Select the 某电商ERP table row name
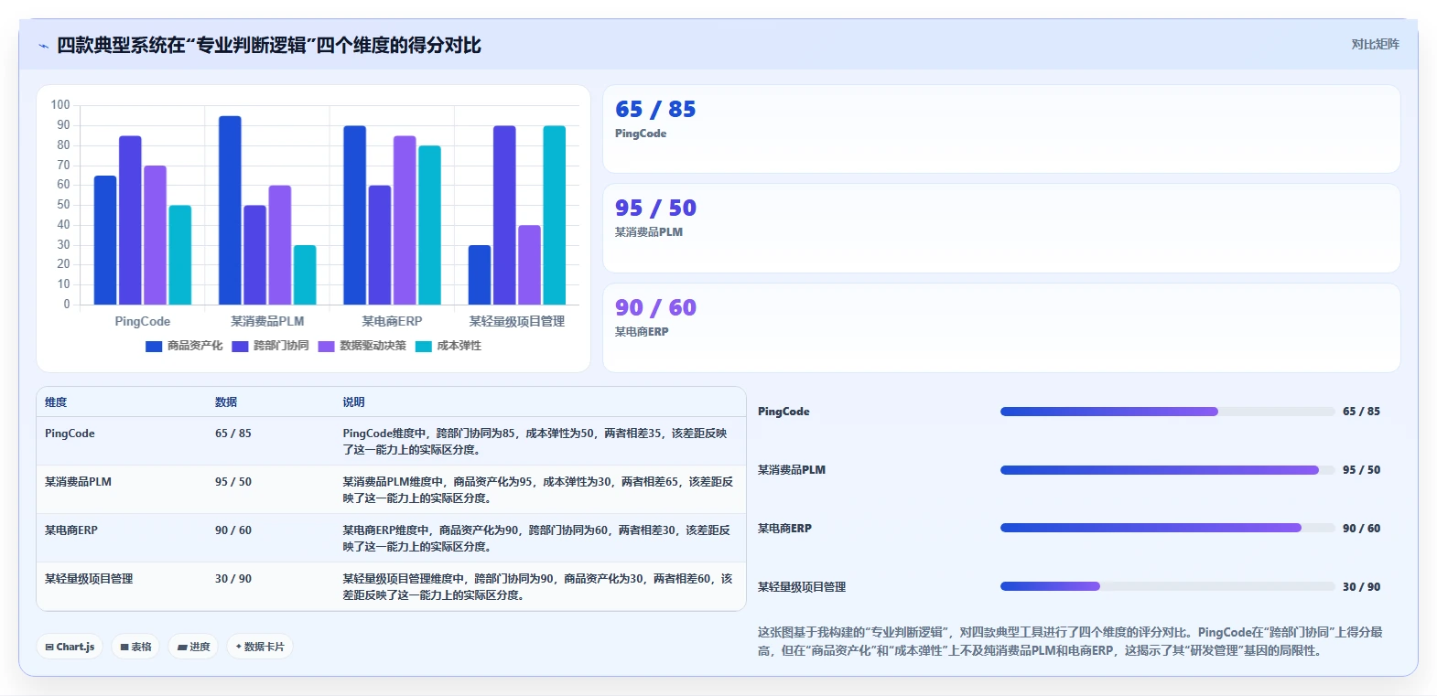Viewport: 1437px width, 696px height. click(71, 530)
